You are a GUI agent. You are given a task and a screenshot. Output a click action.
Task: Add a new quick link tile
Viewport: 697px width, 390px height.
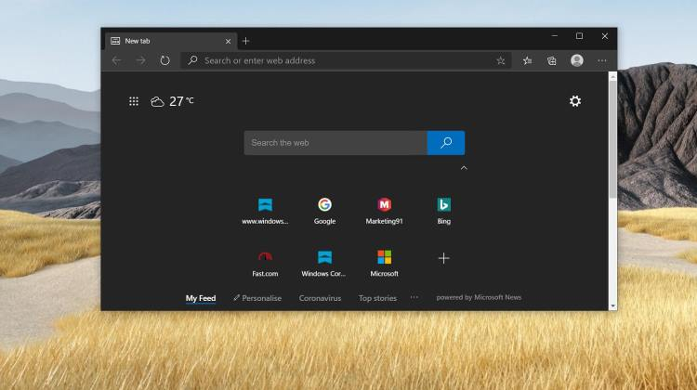[443, 258]
